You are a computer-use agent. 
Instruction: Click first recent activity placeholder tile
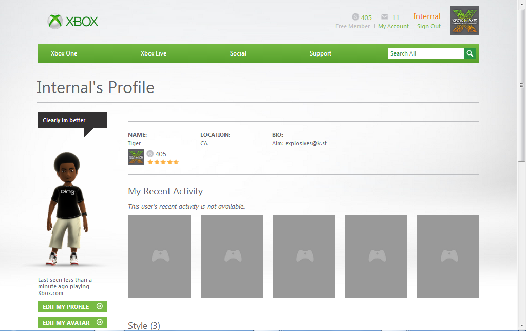pos(159,256)
